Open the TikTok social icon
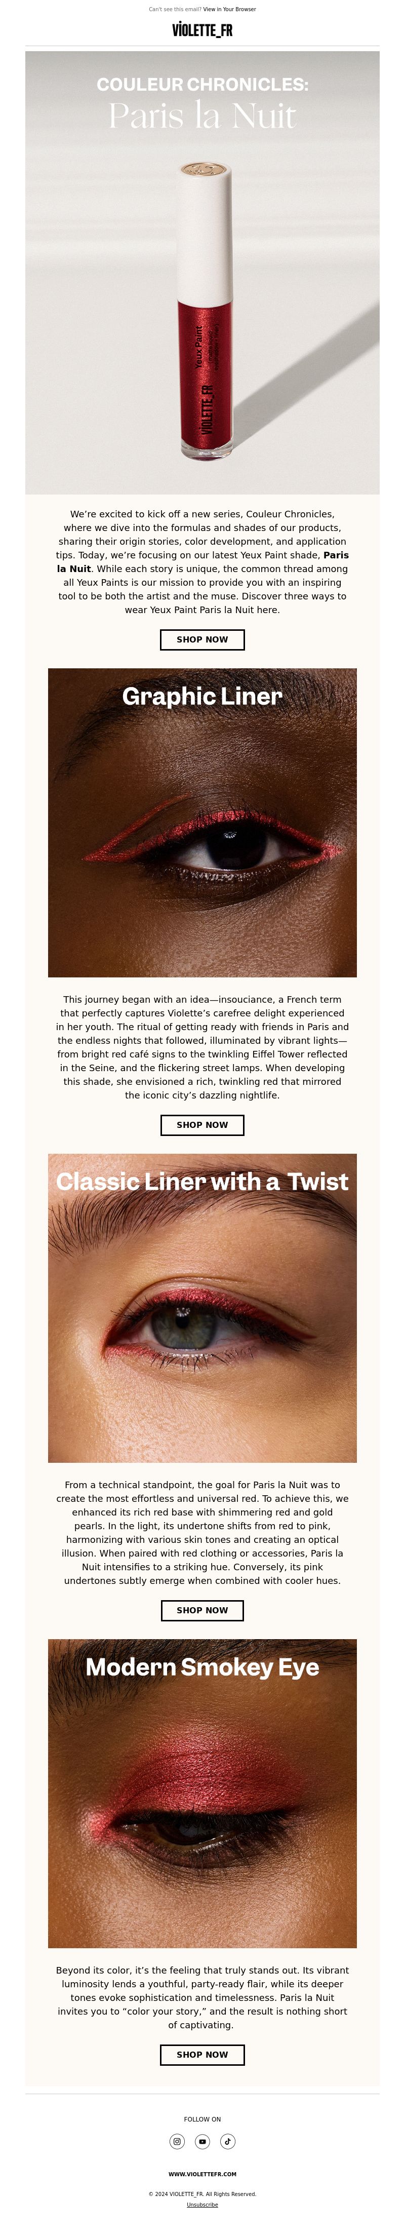405x2234 pixels. tap(227, 2141)
